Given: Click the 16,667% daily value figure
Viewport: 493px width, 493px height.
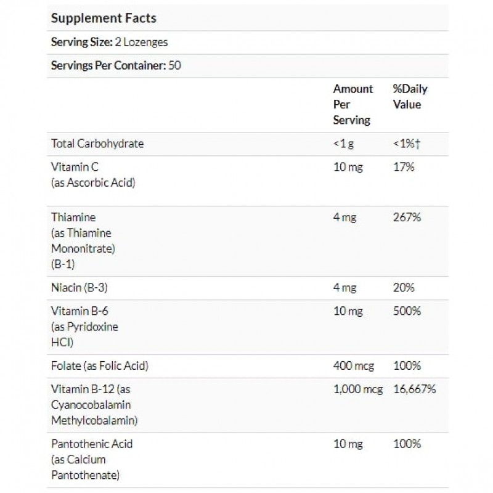Looking at the screenshot, I should click(415, 389).
